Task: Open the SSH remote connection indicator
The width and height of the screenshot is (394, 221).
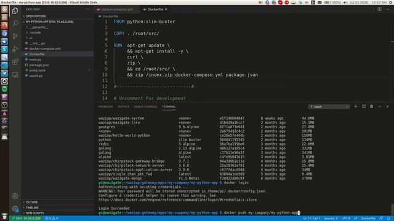Action: pos(26,219)
